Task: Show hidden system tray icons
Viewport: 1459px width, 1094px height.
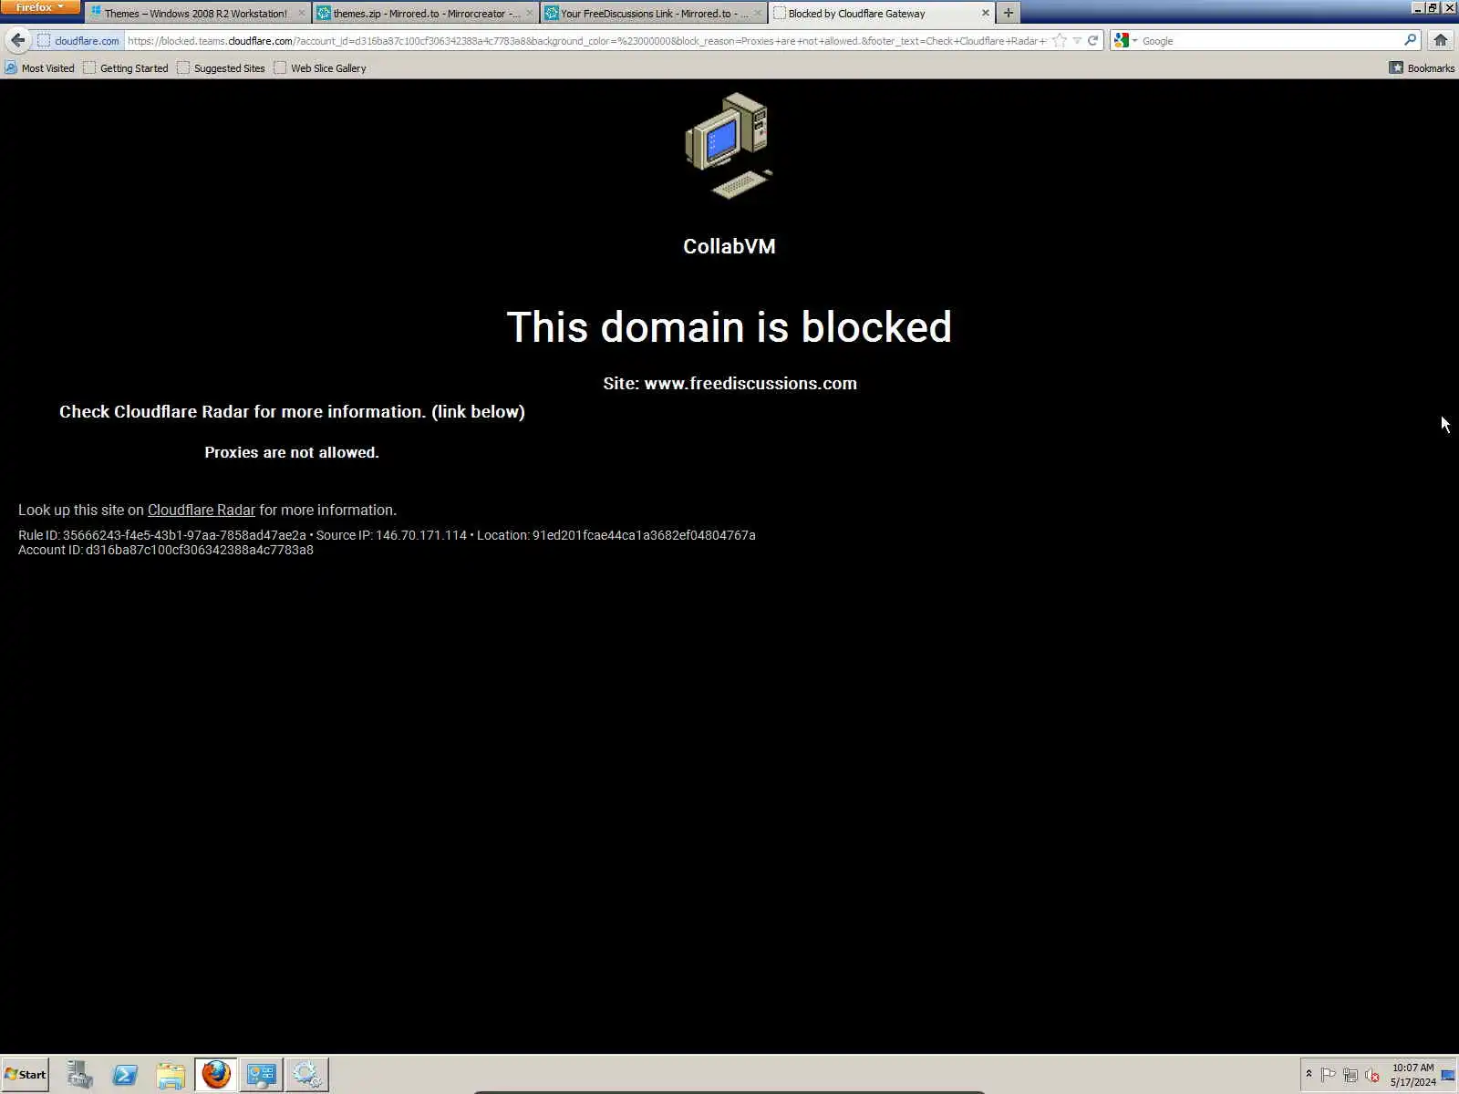Action: click(1309, 1074)
